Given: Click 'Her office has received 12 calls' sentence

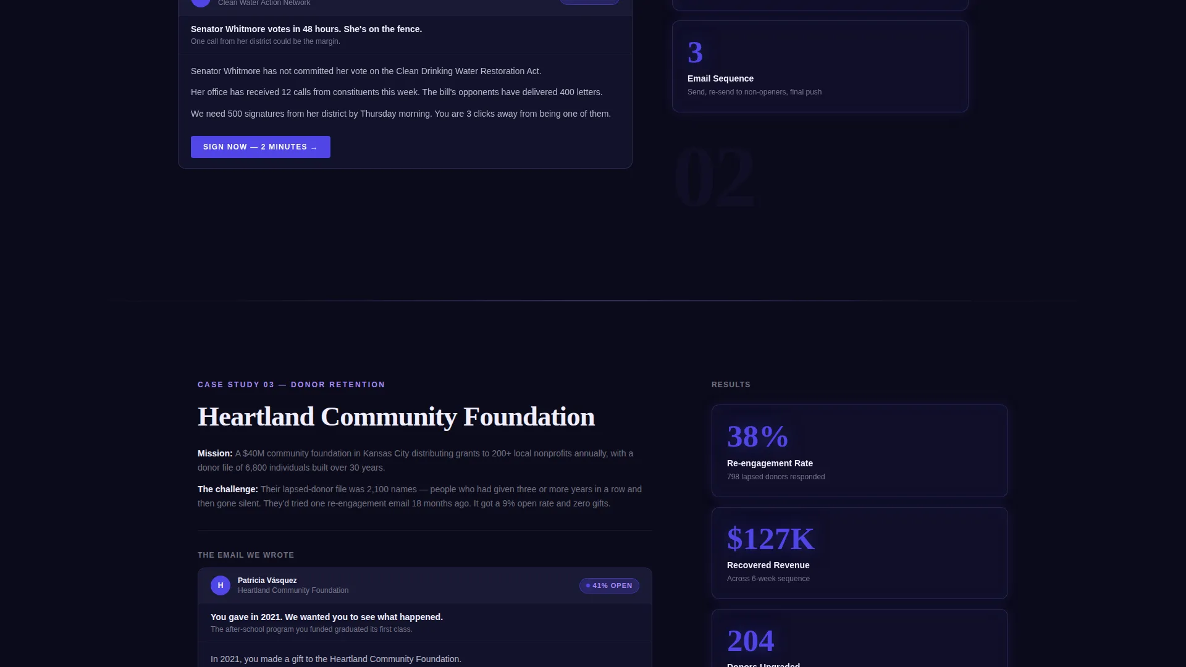Looking at the screenshot, I should (397, 92).
